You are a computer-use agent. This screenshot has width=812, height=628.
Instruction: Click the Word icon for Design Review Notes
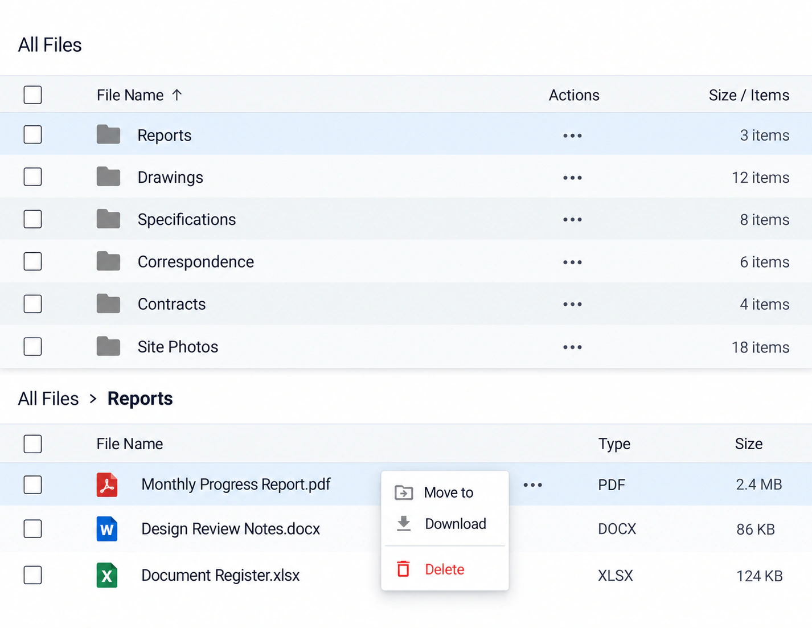107,529
